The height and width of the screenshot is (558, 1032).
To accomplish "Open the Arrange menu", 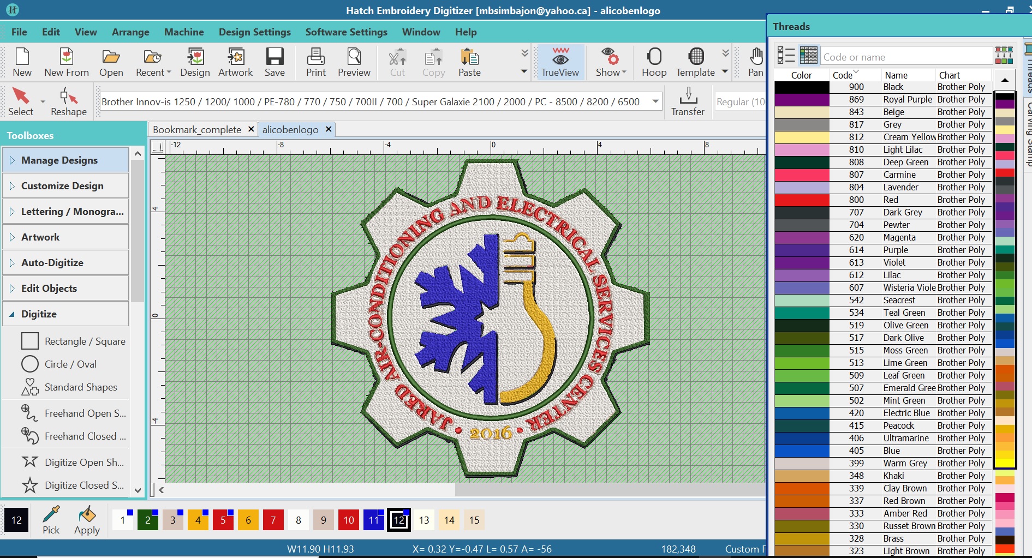I will 130,32.
